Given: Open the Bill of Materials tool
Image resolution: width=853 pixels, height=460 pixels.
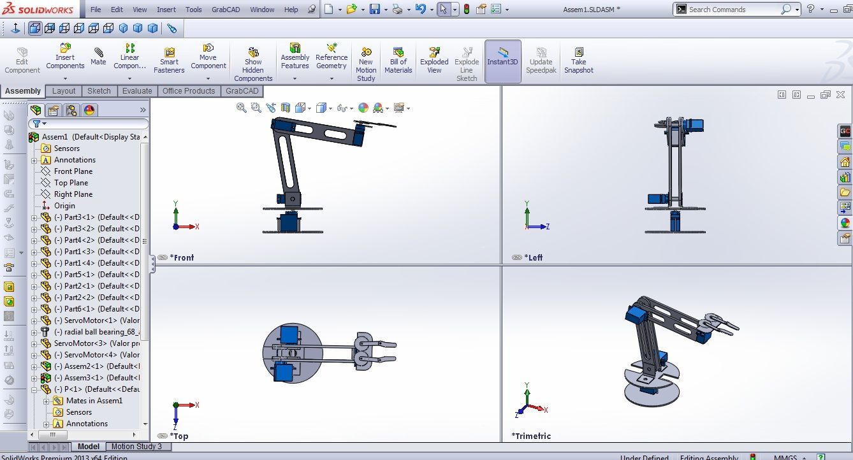Looking at the screenshot, I should [x=398, y=57].
